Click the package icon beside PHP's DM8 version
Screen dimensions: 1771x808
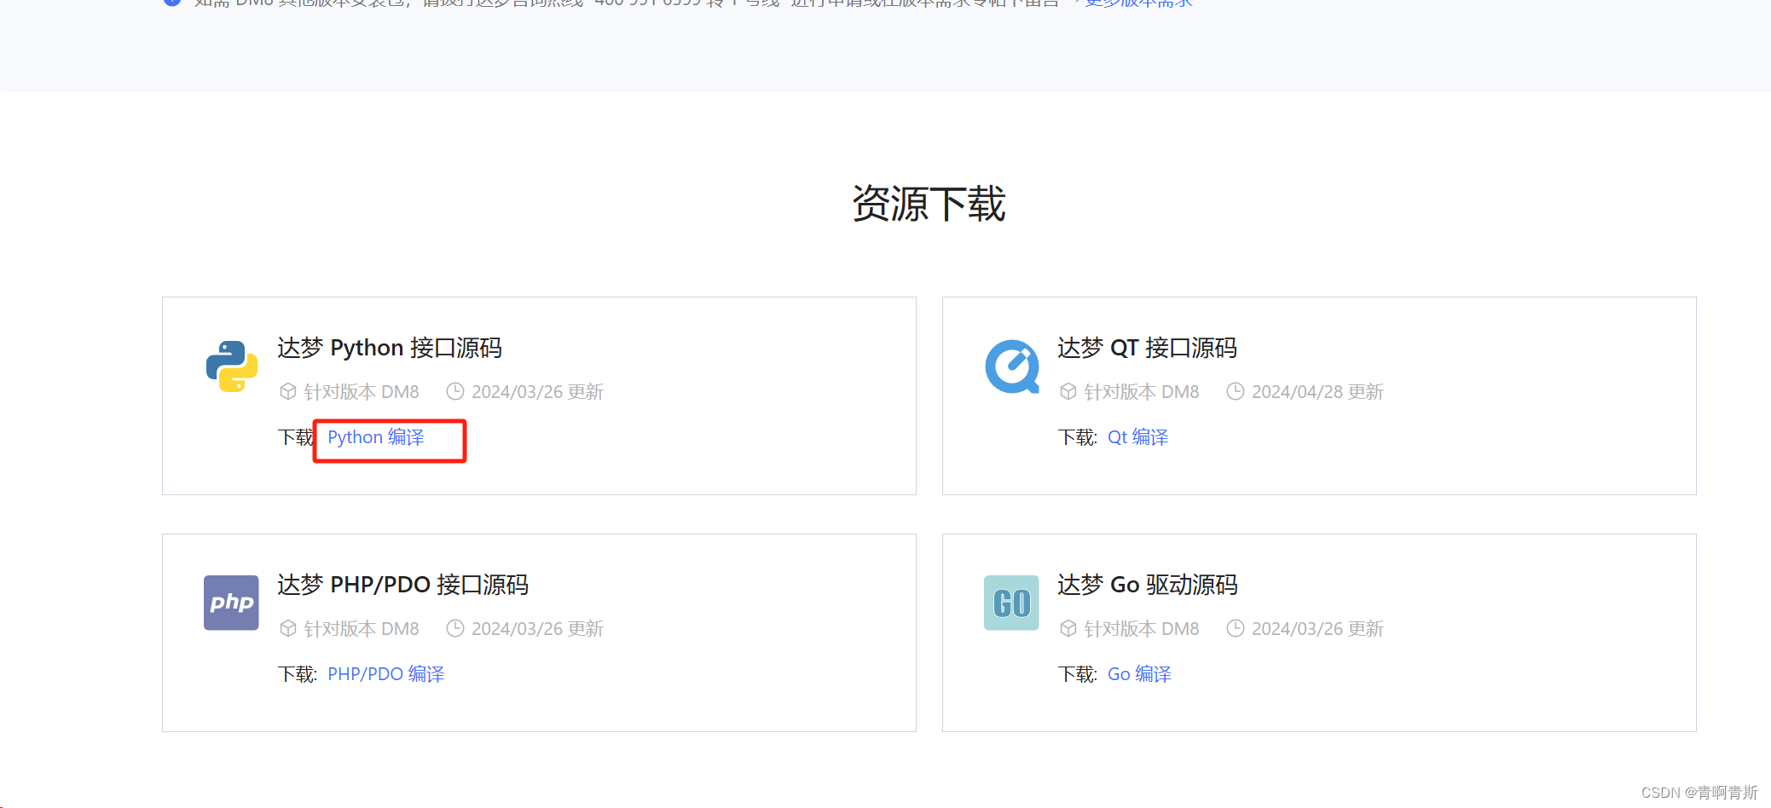tap(287, 628)
